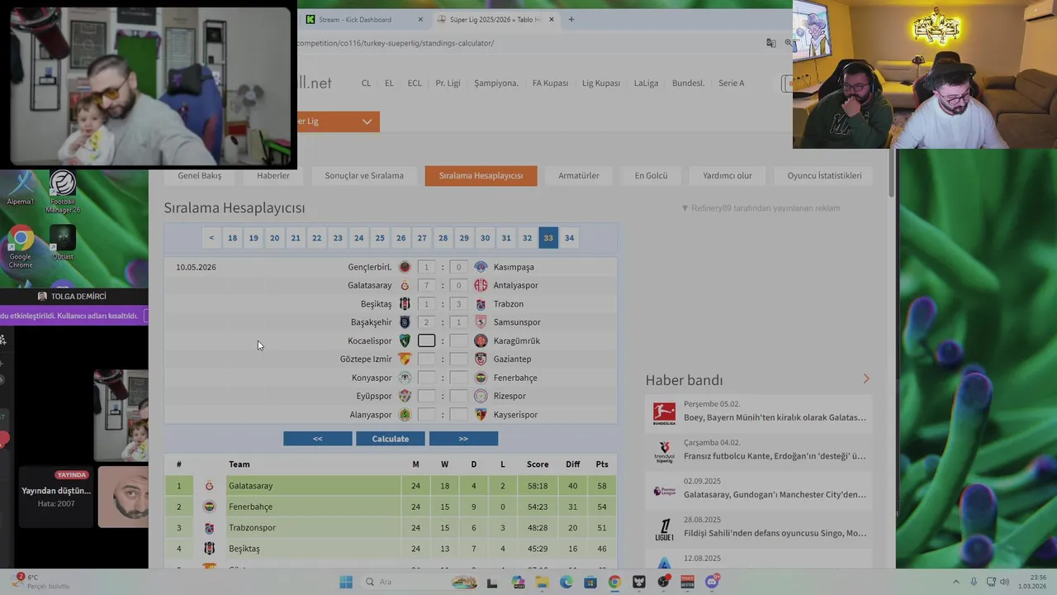The image size is (1057, 595).
Task: Click the browser address bar URL
Action: coord(396,43)
